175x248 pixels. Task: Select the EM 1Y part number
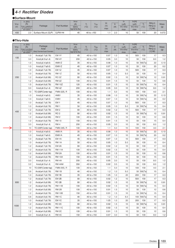click(x=59, y=55)
